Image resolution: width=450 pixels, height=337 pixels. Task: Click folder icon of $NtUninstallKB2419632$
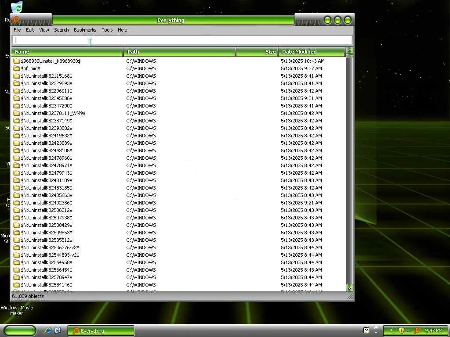coord(17,136)
